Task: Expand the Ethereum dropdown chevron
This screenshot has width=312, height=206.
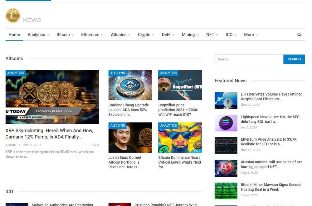Action: point(102,35)
